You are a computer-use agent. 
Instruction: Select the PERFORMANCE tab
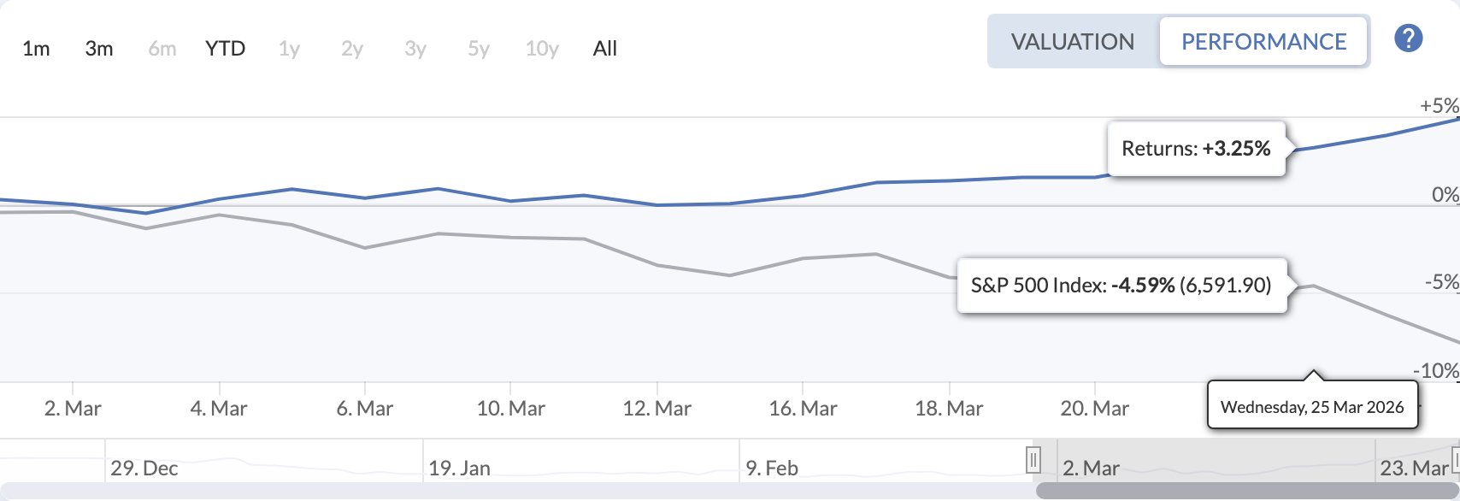[1263, 41]
